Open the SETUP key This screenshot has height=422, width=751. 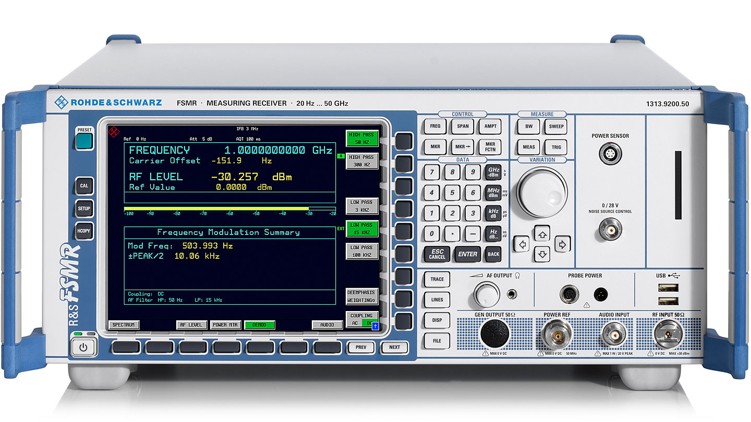84,208
